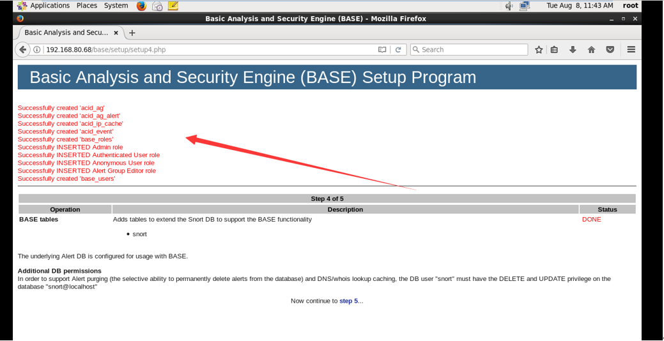This screenshot has width=664, height=341.
Task: Toggle reader view icon
Action: (x=382, y=50)
